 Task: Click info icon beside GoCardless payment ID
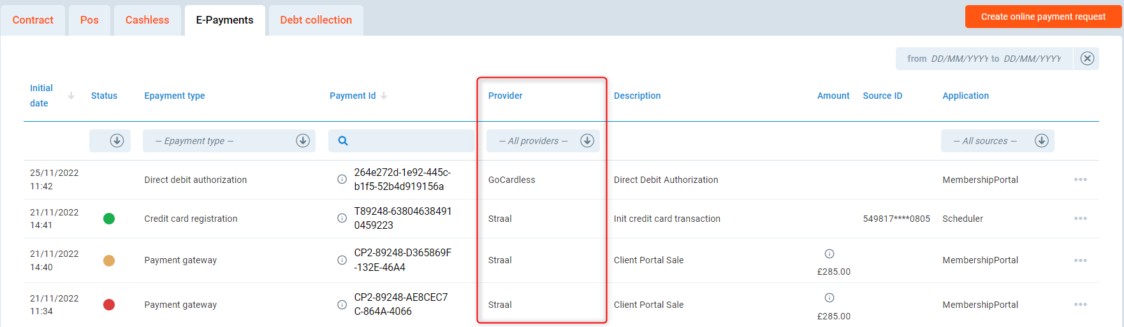[342, 179]
